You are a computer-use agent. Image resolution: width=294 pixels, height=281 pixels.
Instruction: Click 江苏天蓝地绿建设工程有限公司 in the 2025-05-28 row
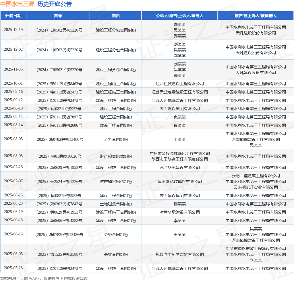point(180,268)
